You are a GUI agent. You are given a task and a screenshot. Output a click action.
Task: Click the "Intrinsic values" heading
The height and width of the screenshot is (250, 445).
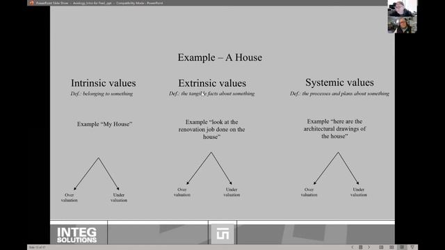click(x=104, y=83)
